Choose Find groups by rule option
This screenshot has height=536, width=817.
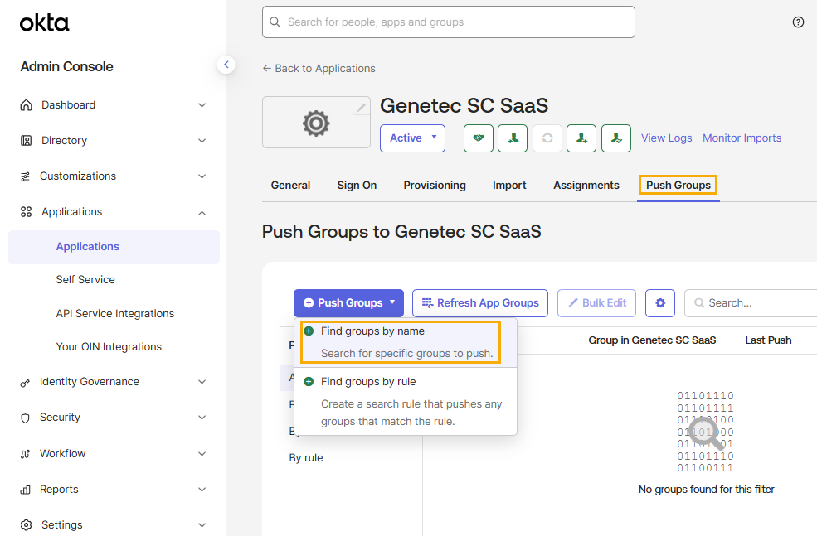click(x=406, y=401)
